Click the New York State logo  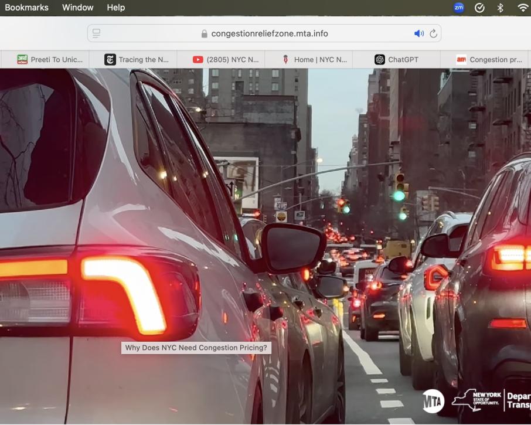pyautogui.click(x=476, y=400)
